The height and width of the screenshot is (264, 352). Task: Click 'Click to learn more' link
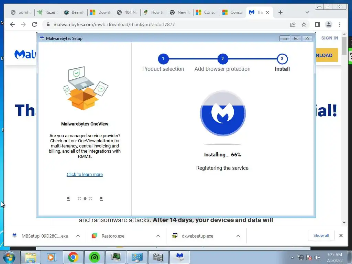(85, 174)
